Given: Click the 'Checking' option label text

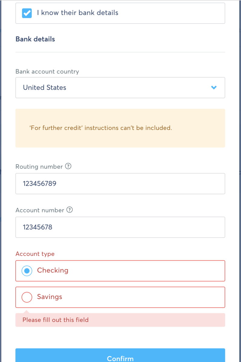Looking at the screenshot, I should click(53, 270).
